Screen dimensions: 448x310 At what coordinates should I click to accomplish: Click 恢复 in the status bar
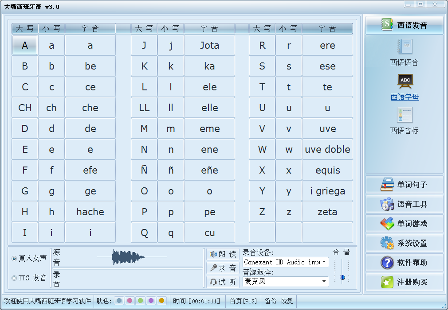pyautogui.click(x=287, y=301)
